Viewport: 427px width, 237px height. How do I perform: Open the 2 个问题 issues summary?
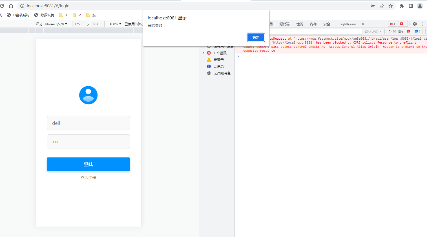(404, 32)
